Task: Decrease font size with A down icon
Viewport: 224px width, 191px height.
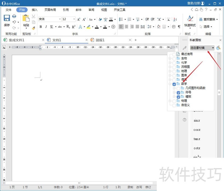Action: click(84, 19)
